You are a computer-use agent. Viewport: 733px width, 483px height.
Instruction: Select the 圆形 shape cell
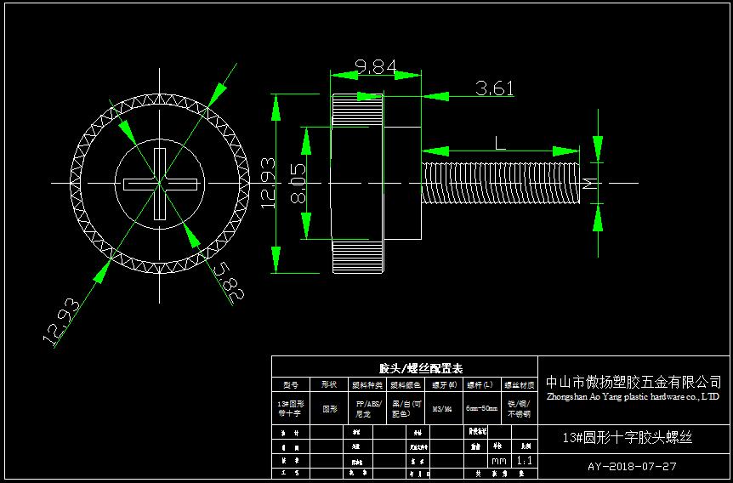coord(330,409)
